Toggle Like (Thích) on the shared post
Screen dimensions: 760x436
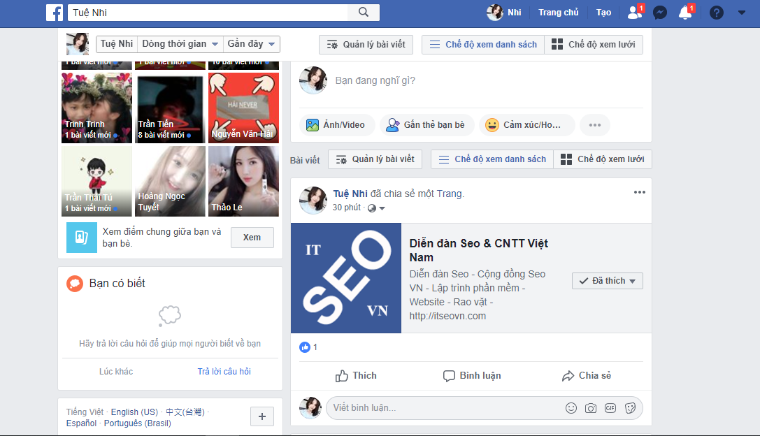(356, 376)
